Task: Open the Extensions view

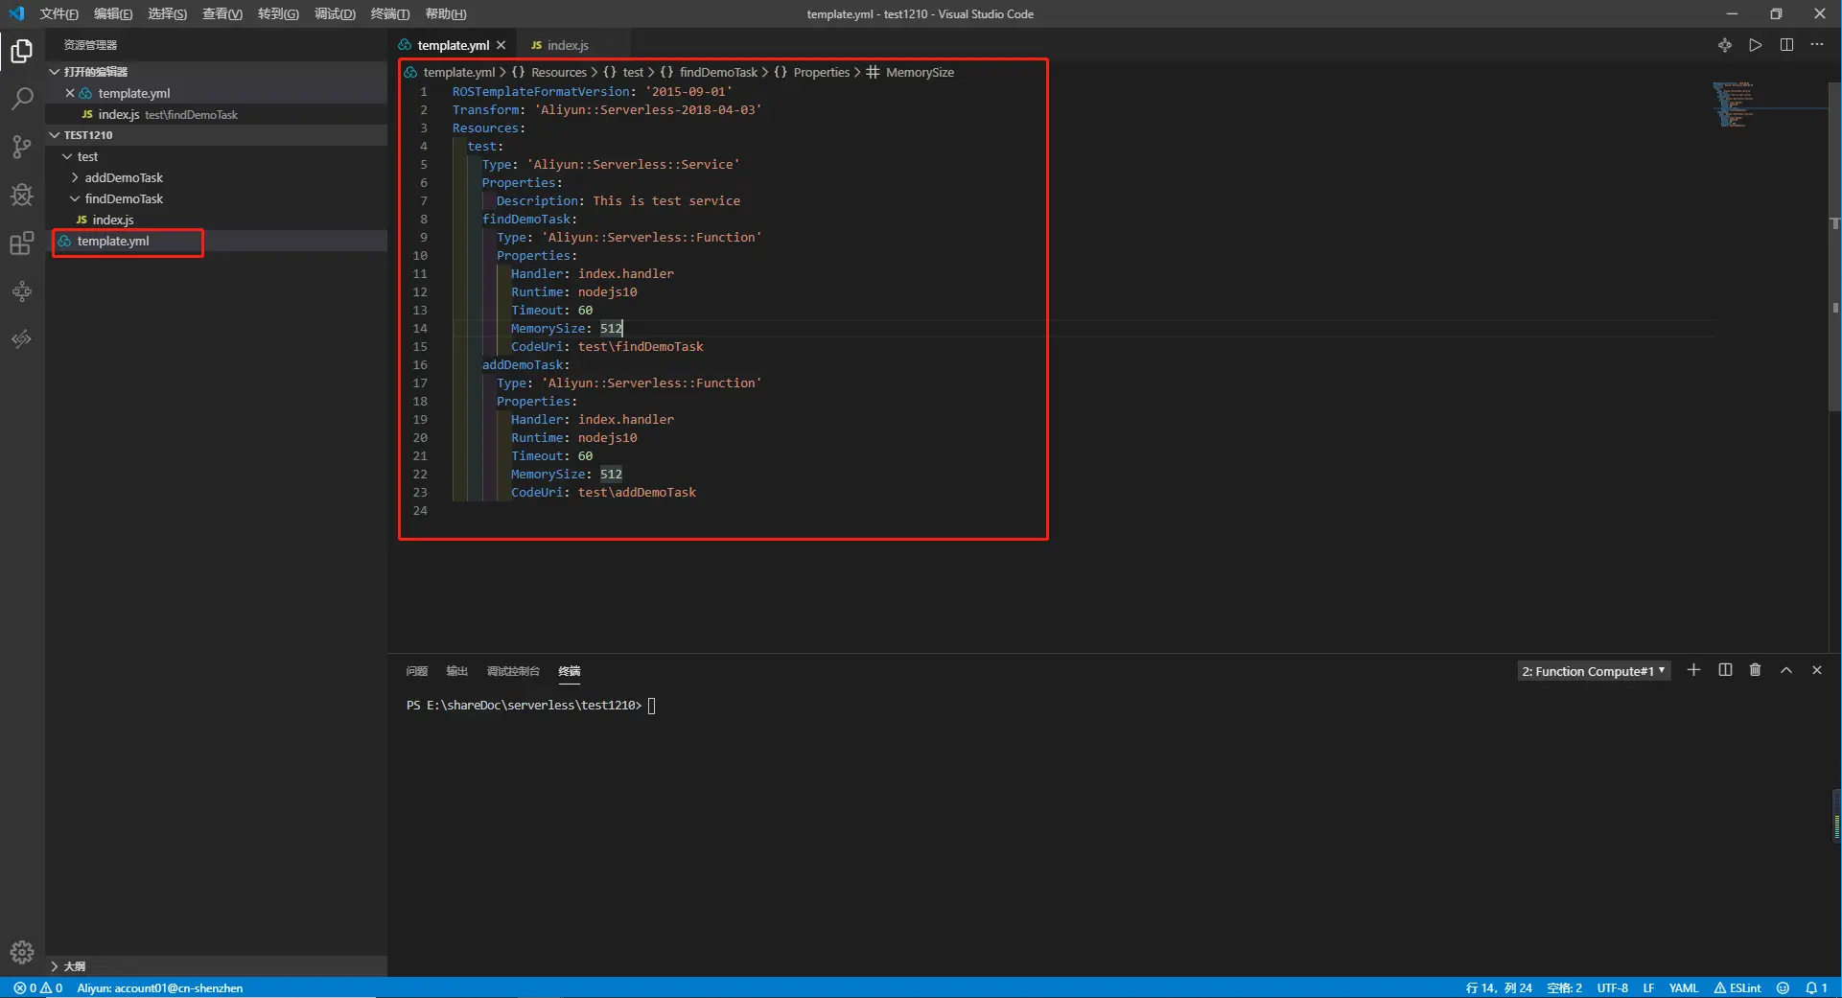Action: click(22, 243)
